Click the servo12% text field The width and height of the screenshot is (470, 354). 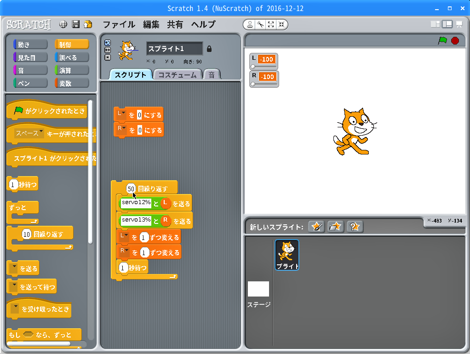coord(136,203)
